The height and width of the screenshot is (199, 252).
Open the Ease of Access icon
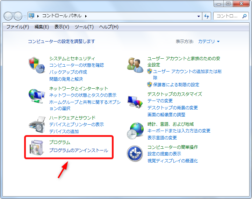click(x=135, y=154)
